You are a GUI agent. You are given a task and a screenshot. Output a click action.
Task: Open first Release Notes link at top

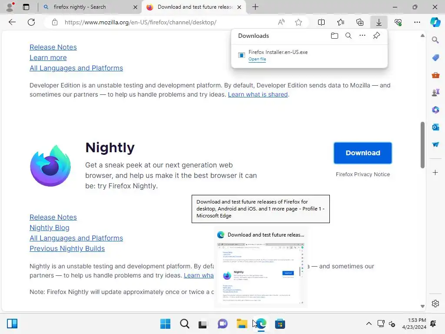click(53, 47)
